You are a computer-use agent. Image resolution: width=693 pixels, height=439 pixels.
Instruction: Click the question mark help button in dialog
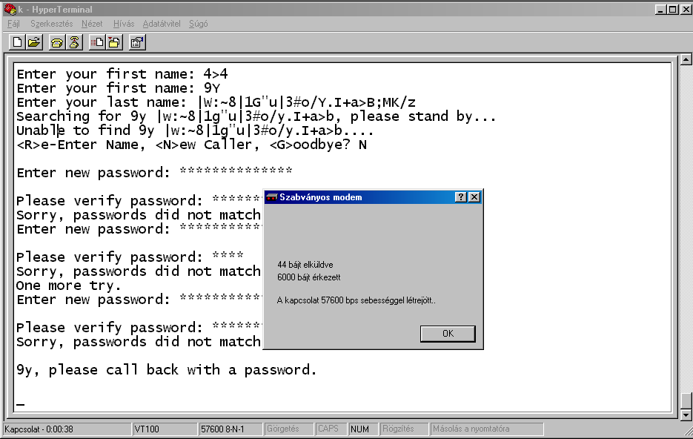tap(461, 197)
